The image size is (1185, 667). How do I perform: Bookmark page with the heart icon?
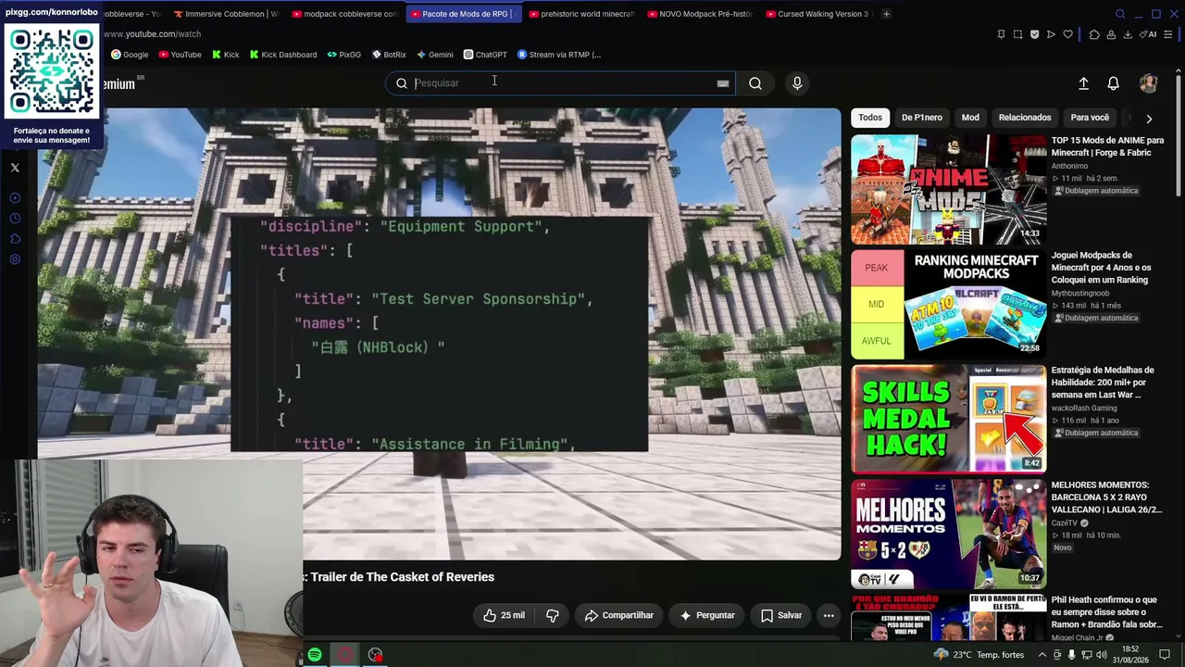[1067, 34]
